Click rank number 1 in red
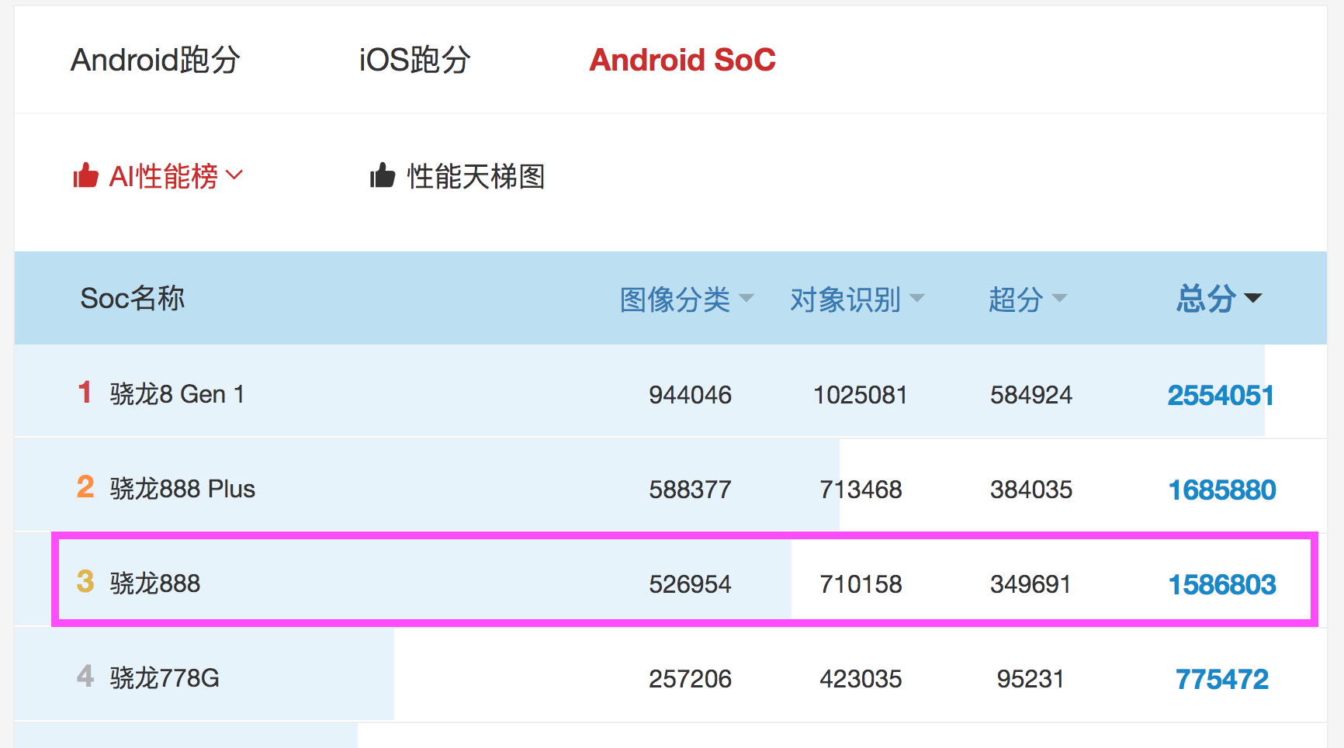The image size is (1344, 748). coord(85,392)
